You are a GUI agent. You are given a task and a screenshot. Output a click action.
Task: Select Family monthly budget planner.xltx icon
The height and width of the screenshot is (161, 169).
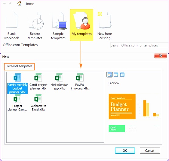click(x=17, y=77)
